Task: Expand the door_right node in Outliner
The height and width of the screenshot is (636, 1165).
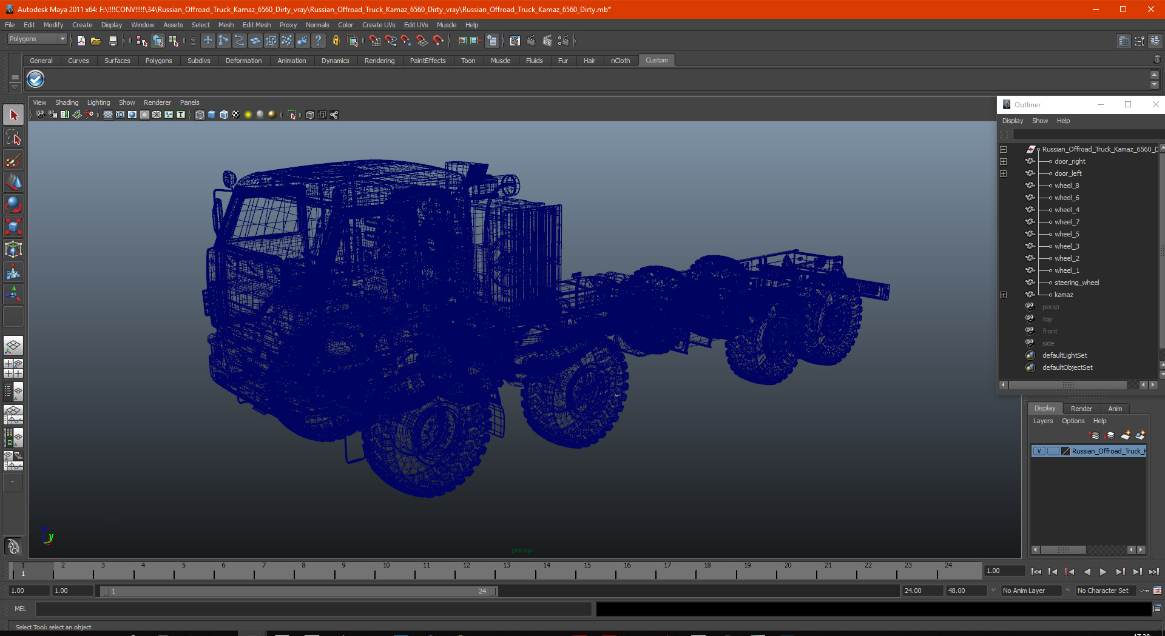Action: point(1004,162)
